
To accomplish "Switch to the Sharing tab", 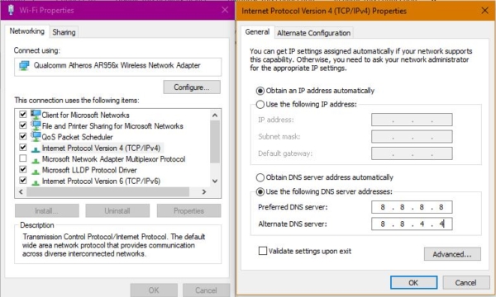I will (x=64, y=32).
